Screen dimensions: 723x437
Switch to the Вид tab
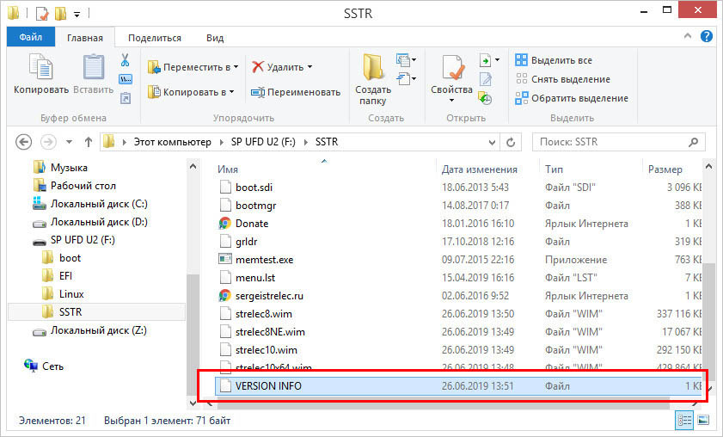[x=215, y=38]
